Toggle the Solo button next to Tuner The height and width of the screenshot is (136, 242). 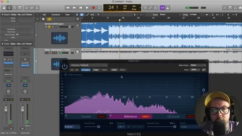[155, 8]
